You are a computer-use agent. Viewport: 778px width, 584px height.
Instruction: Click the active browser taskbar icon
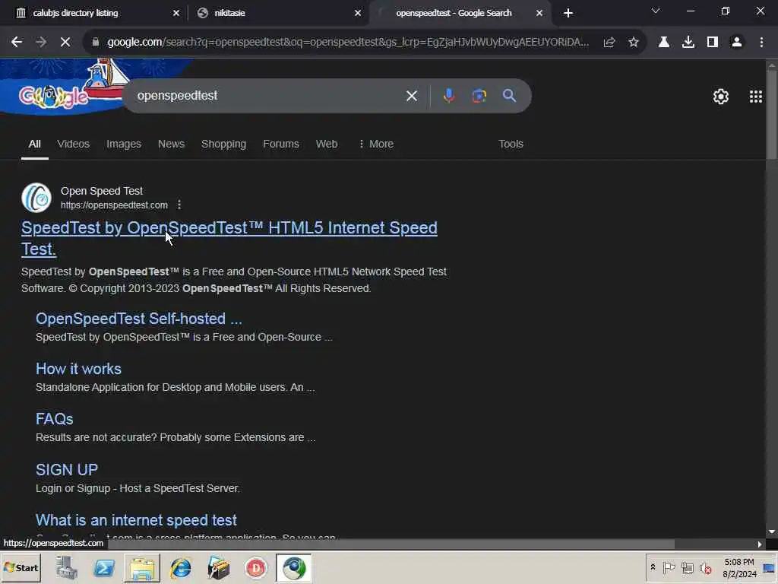click(x=294, y=567)
